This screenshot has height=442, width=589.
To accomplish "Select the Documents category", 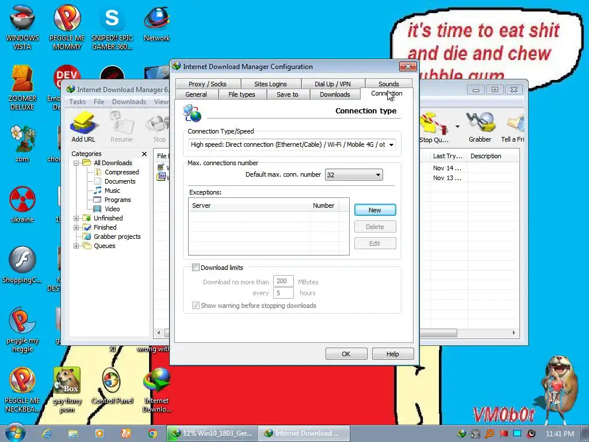I will [120, 181].
